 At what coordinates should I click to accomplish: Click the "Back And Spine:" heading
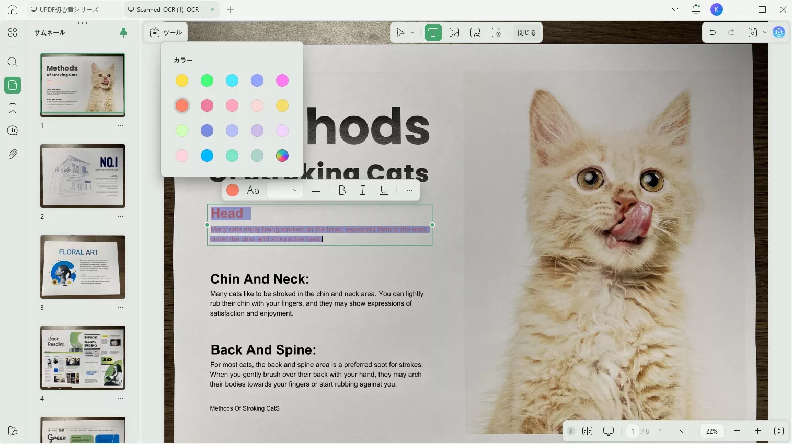(263, 349)
